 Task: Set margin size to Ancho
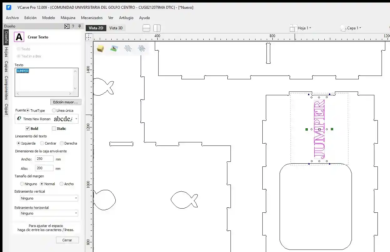pyautogui.click(x=62, y=184)
